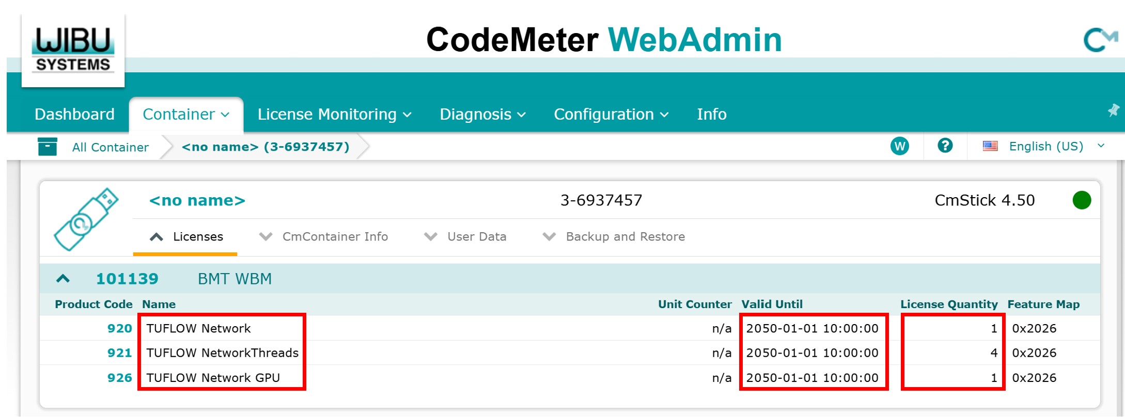Click the WIBU Systems logo
The width and height of the screenshot is (1125, 417).
click(73, 50)
